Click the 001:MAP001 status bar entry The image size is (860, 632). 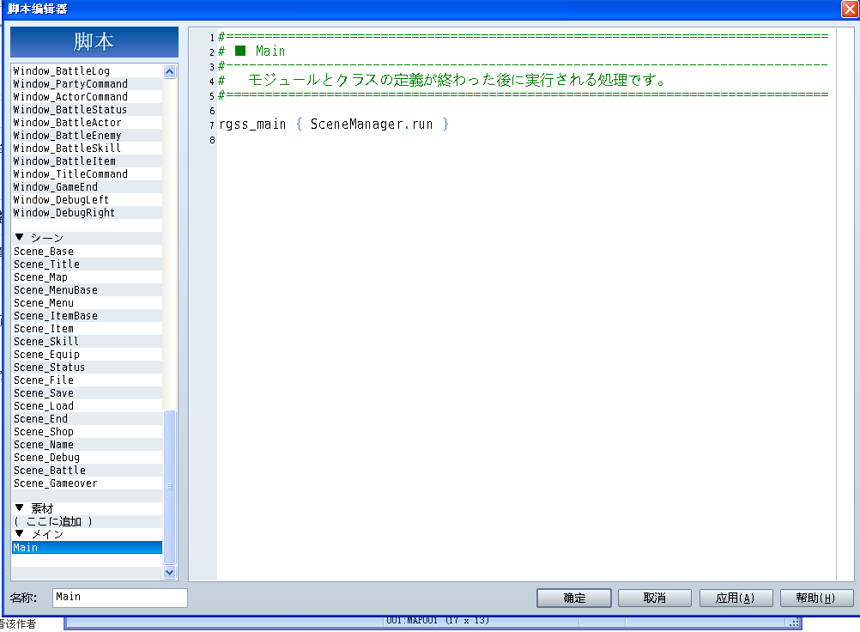click(437, 621)
